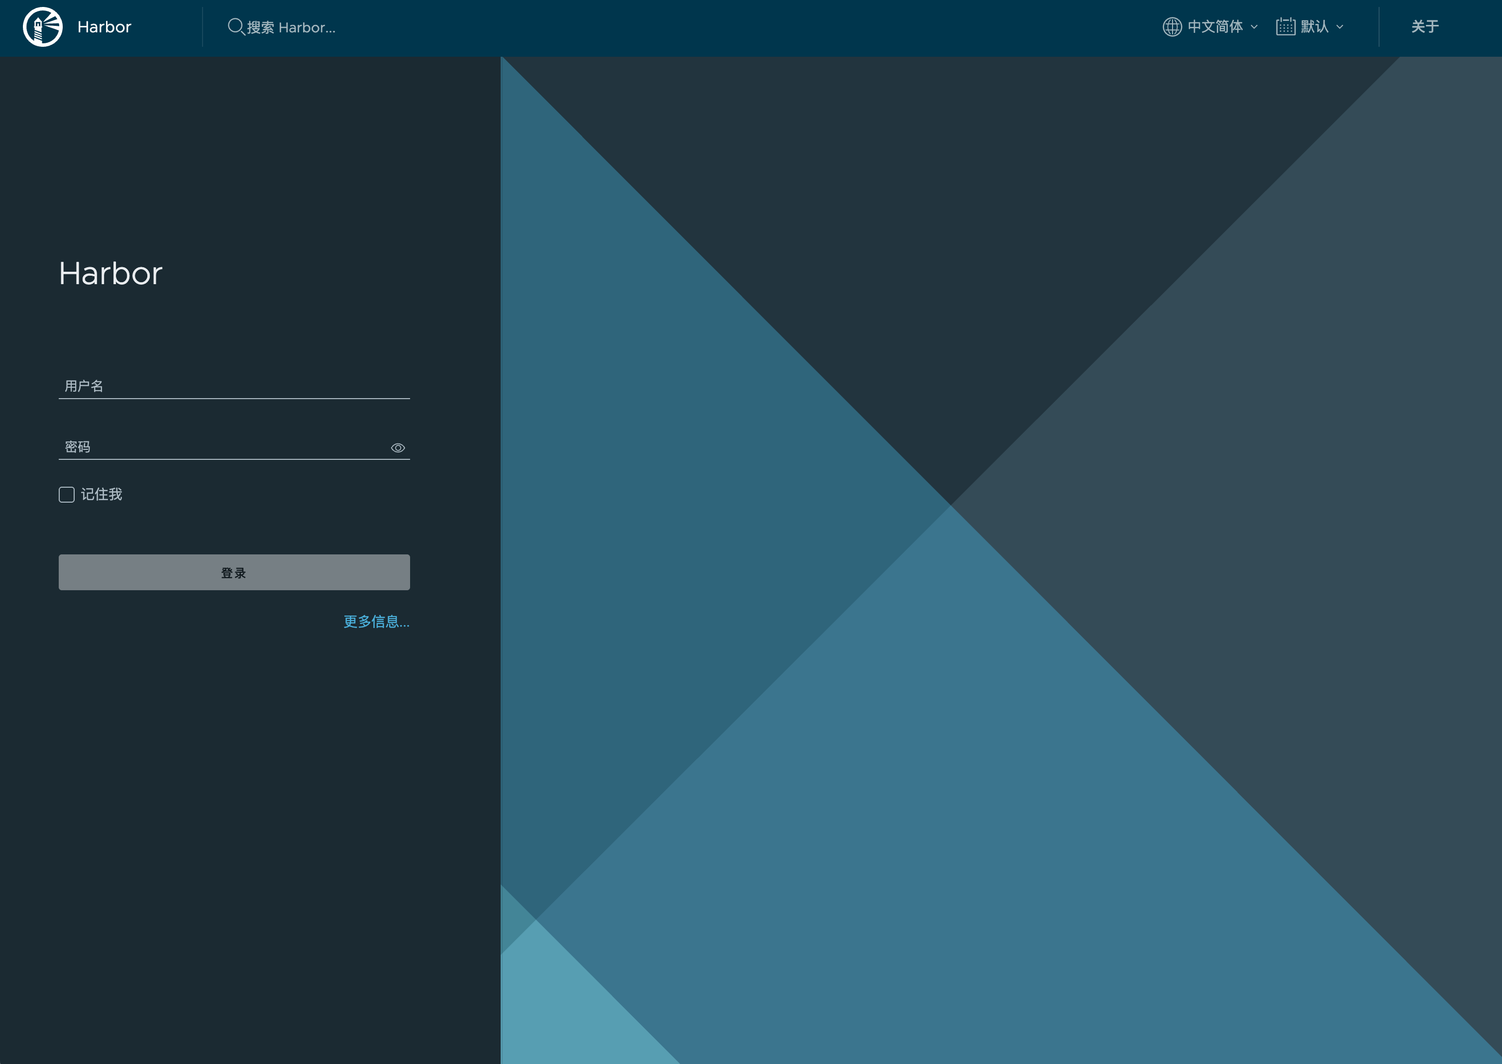Expand chevron next to 中文简体
The image size is (1502, 1064).
tap(1254, 27)
